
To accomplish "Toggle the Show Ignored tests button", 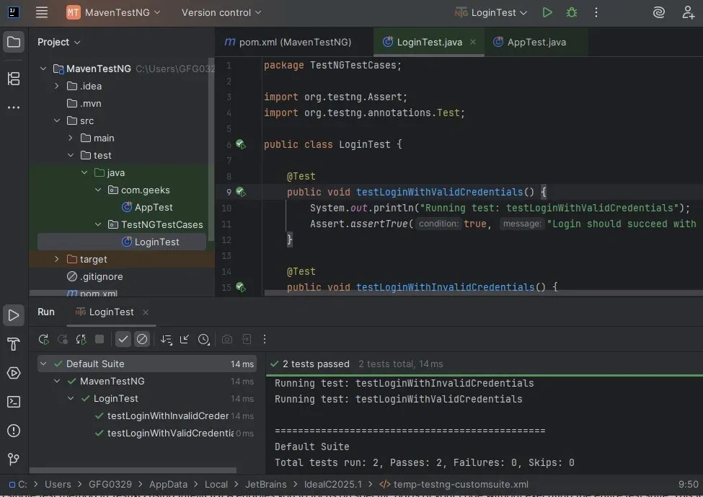I will [x=142, y=339].
